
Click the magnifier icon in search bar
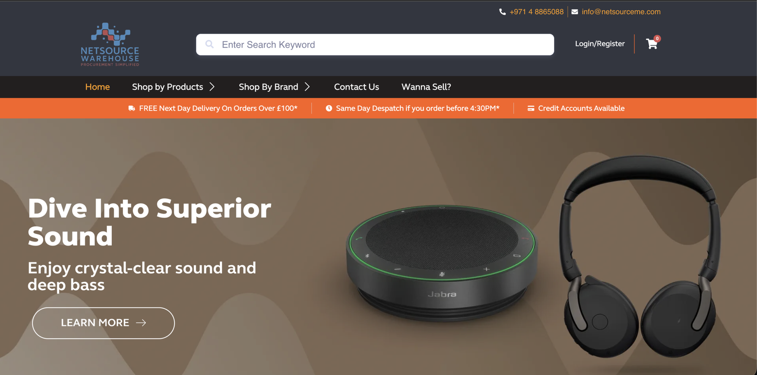click(x=209, y=44)
